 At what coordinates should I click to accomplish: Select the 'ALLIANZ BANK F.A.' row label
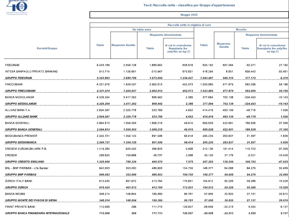coord(18,110)
